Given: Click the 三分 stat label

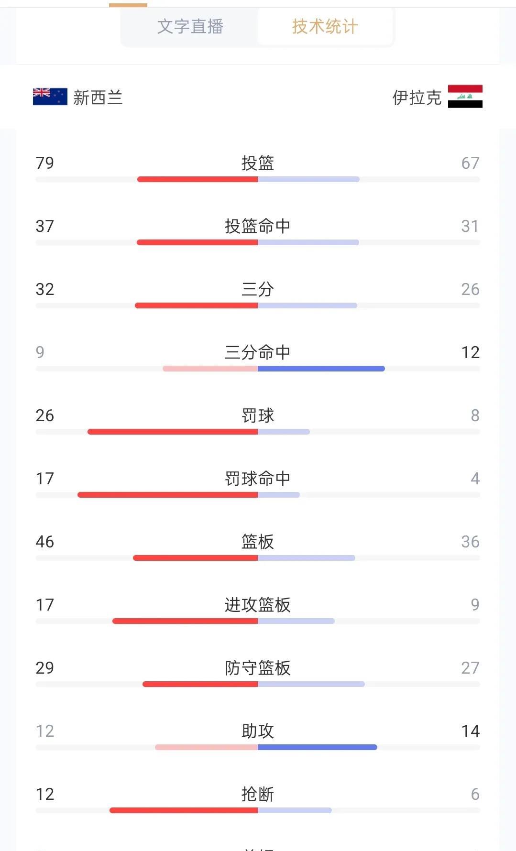Looking at the screenshot, I should click(258, 289).
